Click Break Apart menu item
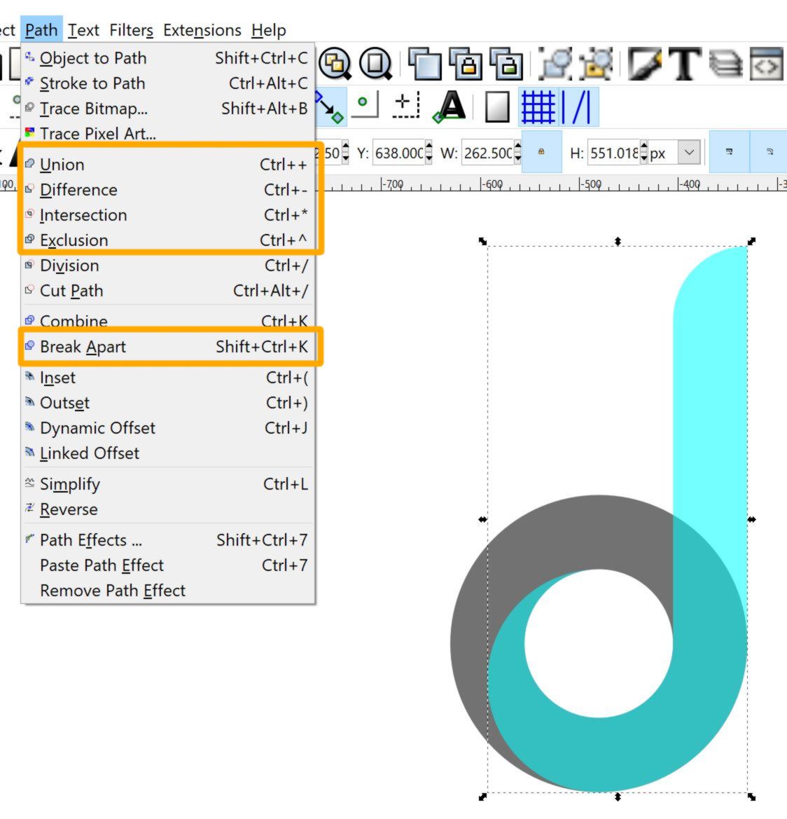The width and height of the screenshot is (787, 819). [x=167, y=346]
